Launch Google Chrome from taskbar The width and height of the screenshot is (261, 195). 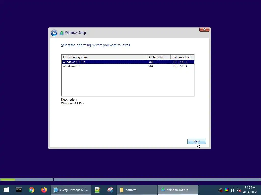tap(31, 190)
